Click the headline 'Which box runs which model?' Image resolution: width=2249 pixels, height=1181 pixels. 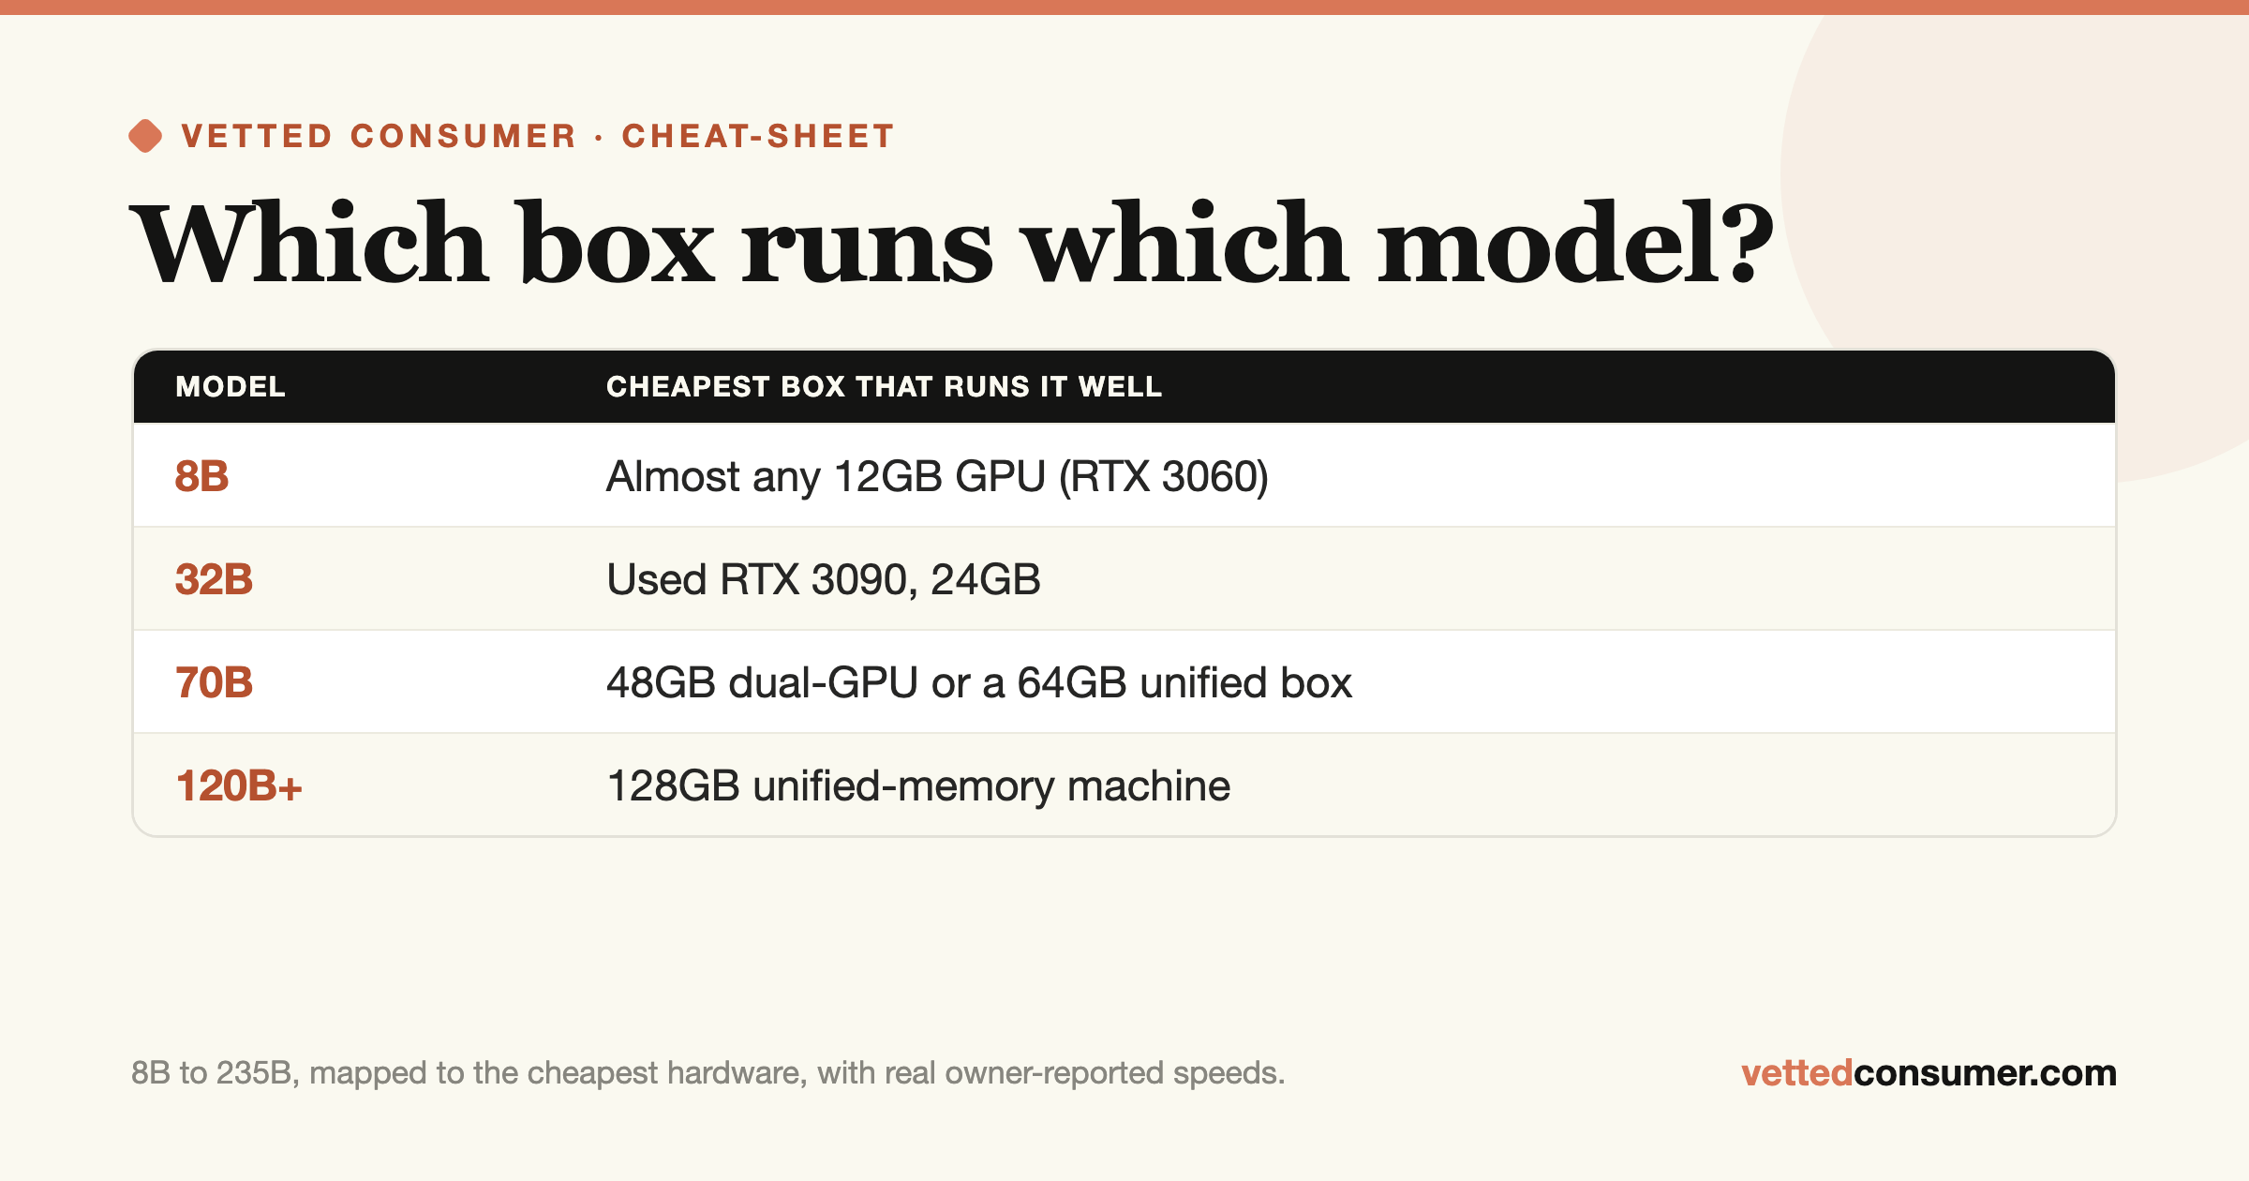click(x=951, y=242)
